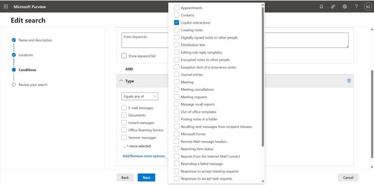This screenshot has width=374, height=185.
Task: Delete the Type condition with trash icon
Action: [349, 81]
